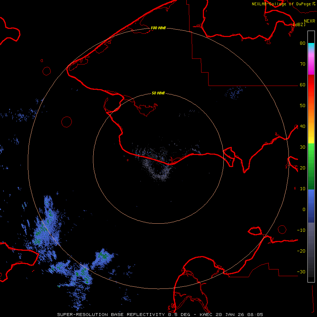Click the -20 value on the color scale

(x=301, y=251)
